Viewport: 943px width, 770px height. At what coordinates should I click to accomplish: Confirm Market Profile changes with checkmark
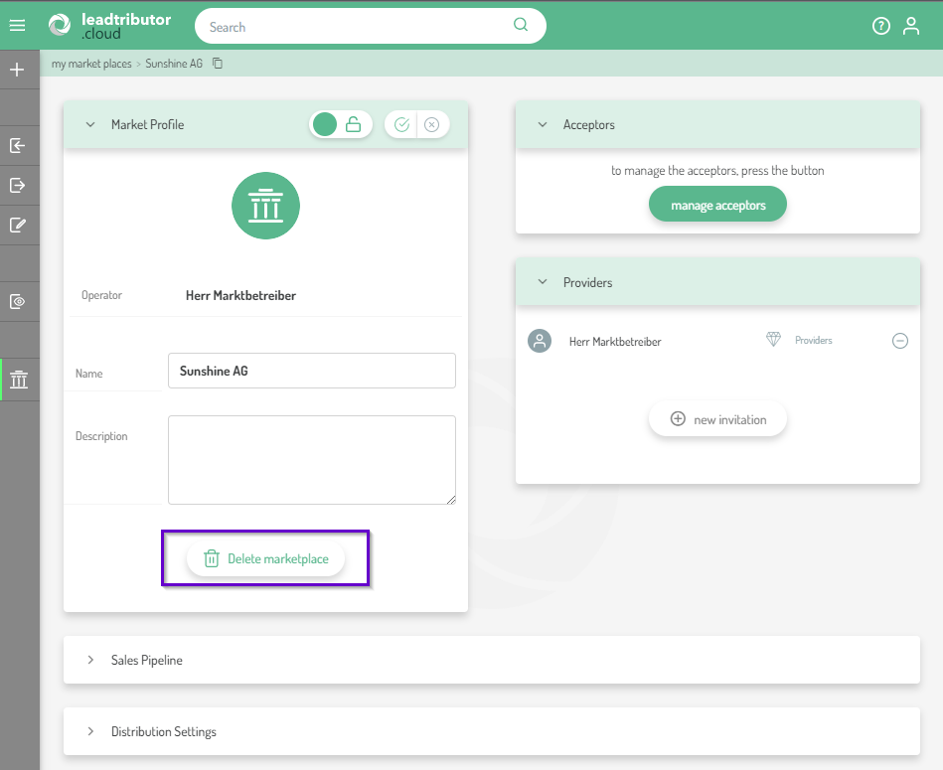[401, 124]
